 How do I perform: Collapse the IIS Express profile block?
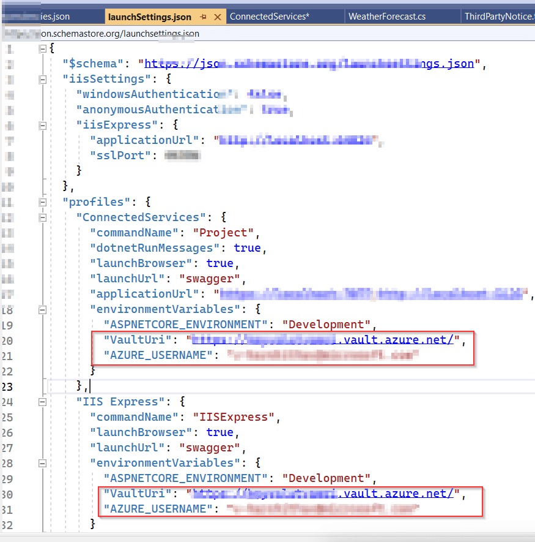tap(42, 401)
